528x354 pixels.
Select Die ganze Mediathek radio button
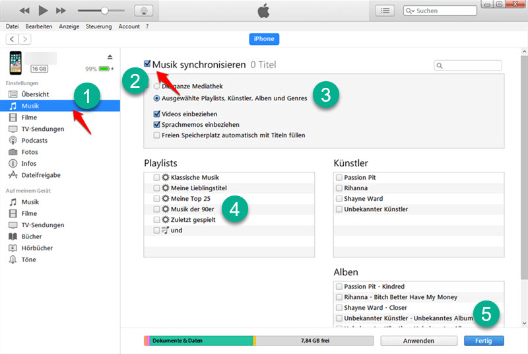tap(156, 87)
